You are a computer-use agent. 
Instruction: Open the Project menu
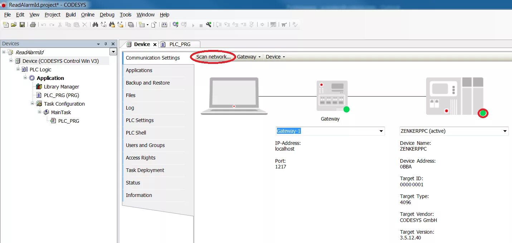click(x=53, y=15)
